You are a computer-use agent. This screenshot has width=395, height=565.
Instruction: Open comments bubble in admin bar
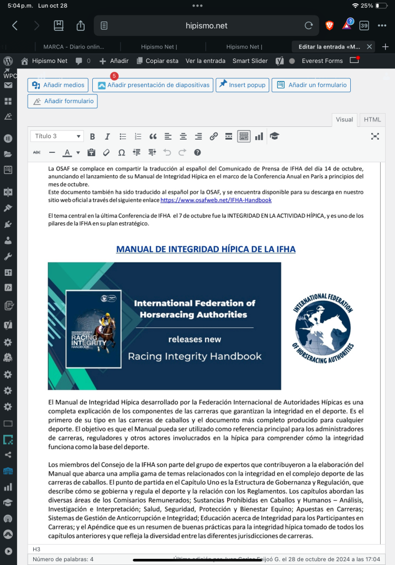pos(83,61)
